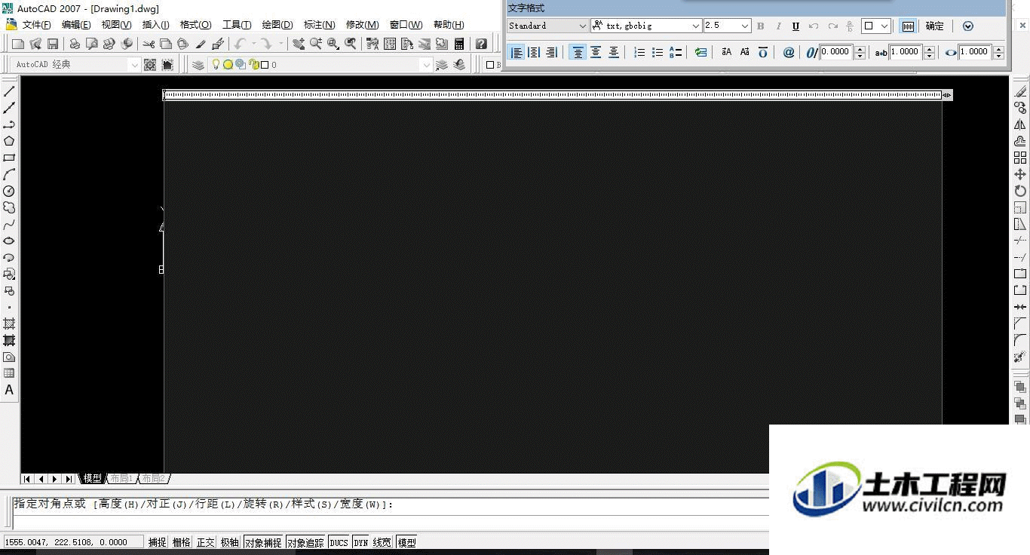Screen dimensions: 1030x555
Task: Click the tracking 1.0000 input field
Action: [x=906, y=52]
